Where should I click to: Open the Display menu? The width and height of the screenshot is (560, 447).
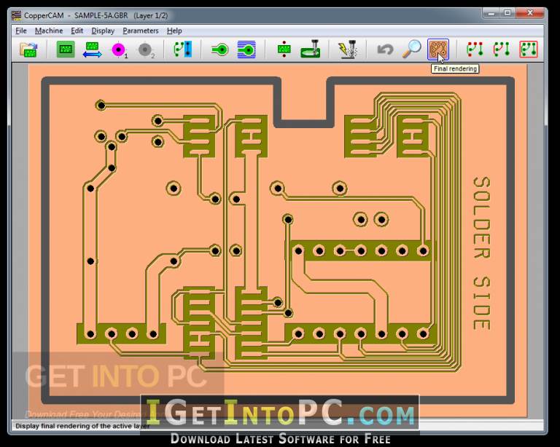103,31
